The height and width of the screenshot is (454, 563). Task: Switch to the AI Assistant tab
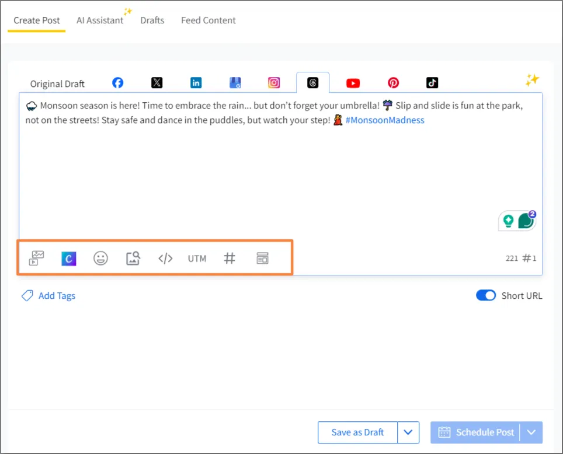point(100,20)
